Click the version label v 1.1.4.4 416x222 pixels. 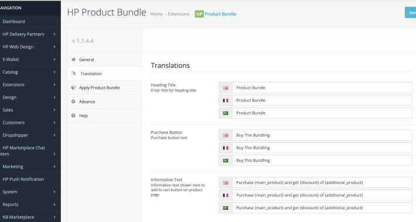[83, 41]
